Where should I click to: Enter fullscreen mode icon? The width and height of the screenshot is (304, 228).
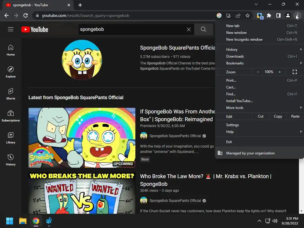(295, 72)
